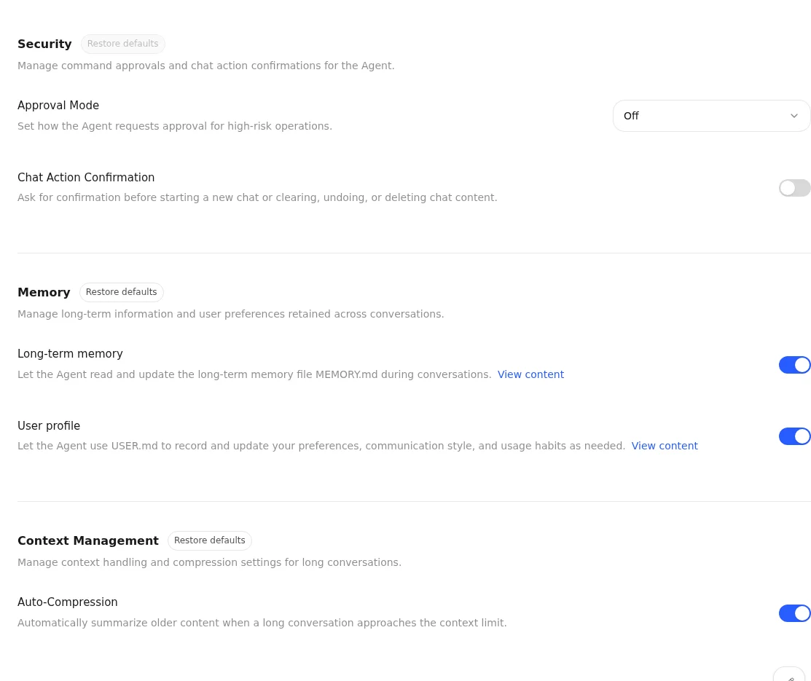Restore defaults for the Security section
Screen dimensions: 811x681
pos(122,44)
